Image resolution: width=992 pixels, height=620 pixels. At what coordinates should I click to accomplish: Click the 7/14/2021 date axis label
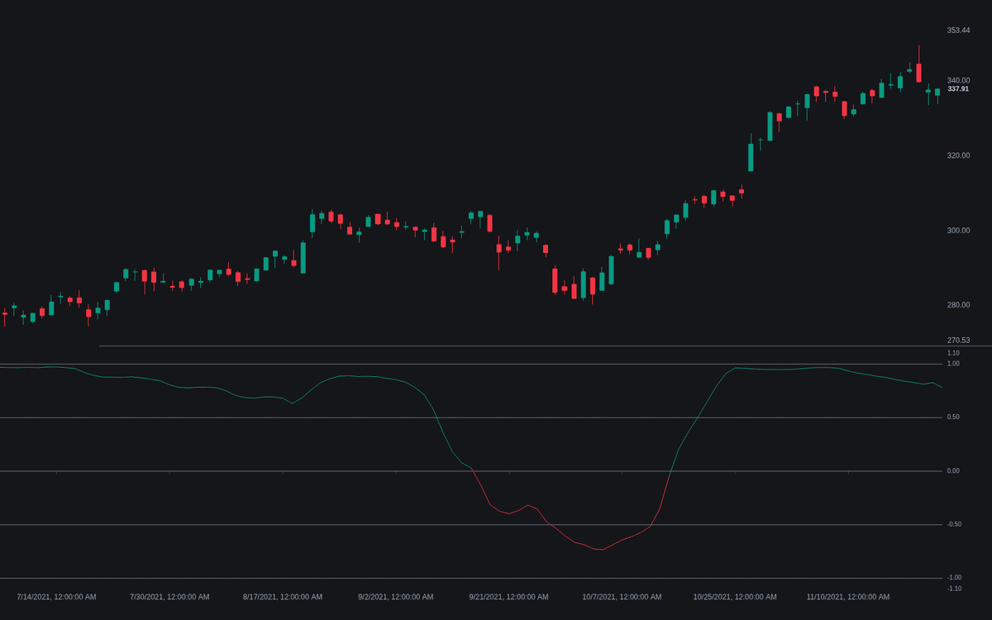56,597
